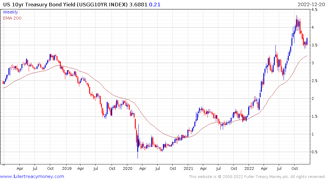This screenshot has height=181, width=325.
Task: Click the '1.5' y-axis label
Action: pos(314,116)
